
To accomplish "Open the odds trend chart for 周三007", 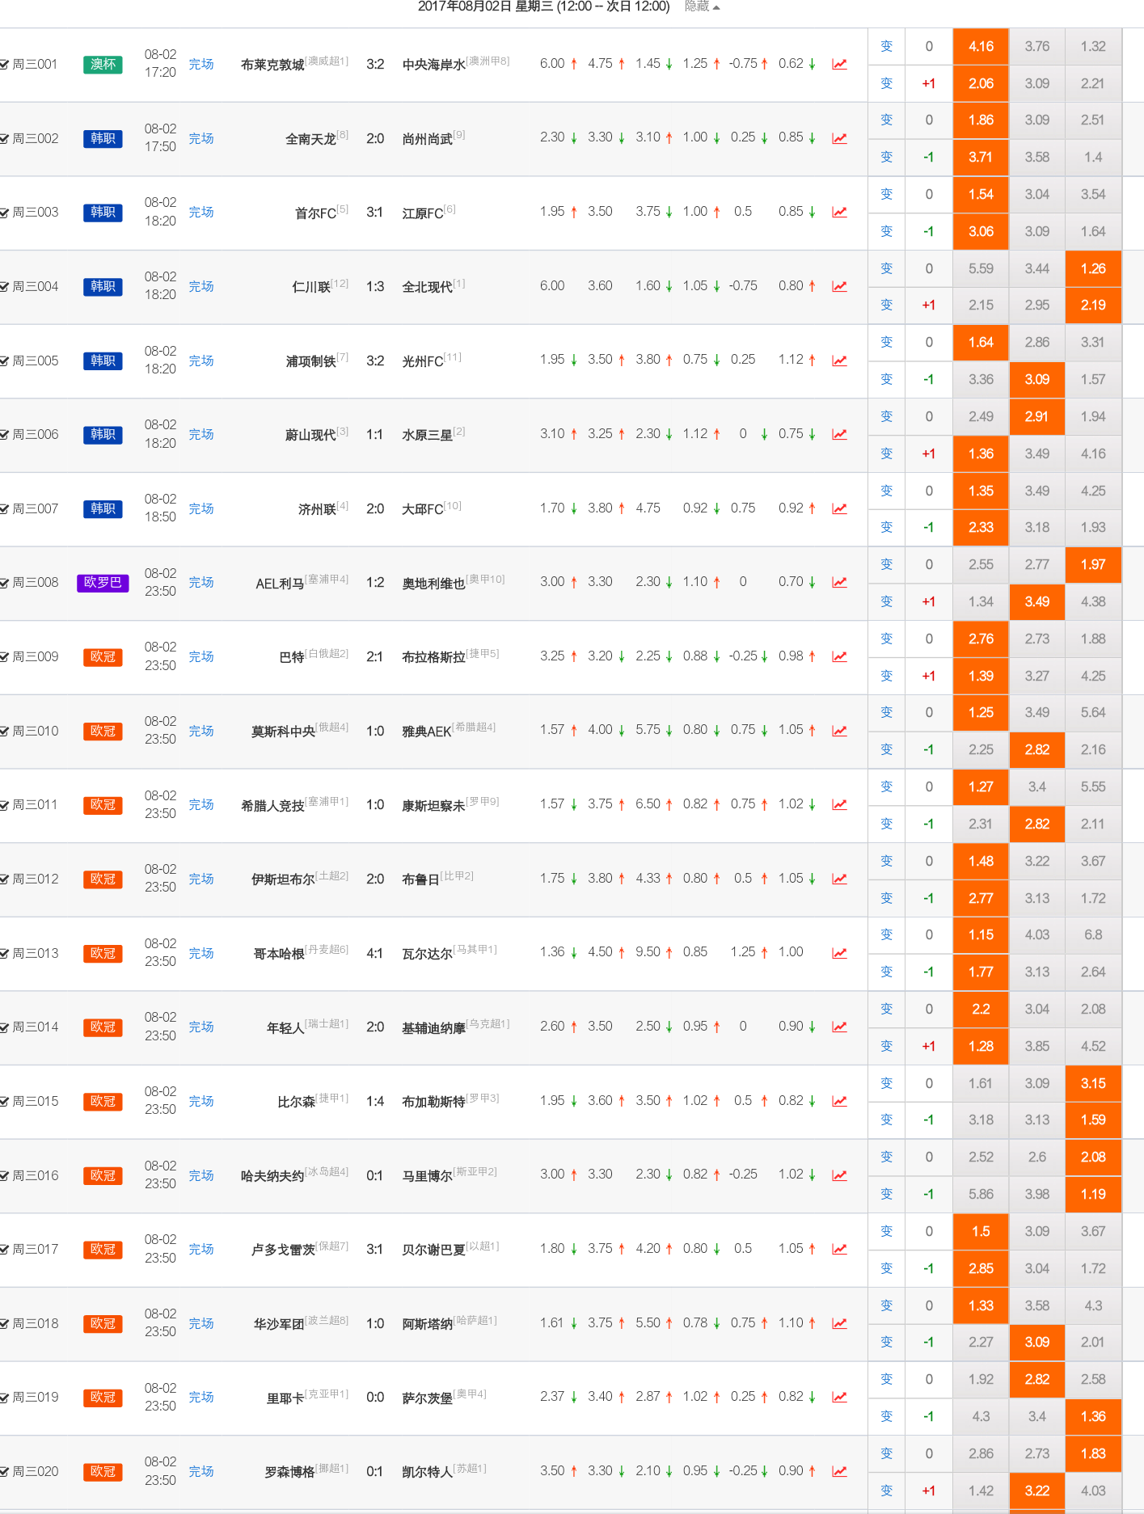I will [839, 508].
